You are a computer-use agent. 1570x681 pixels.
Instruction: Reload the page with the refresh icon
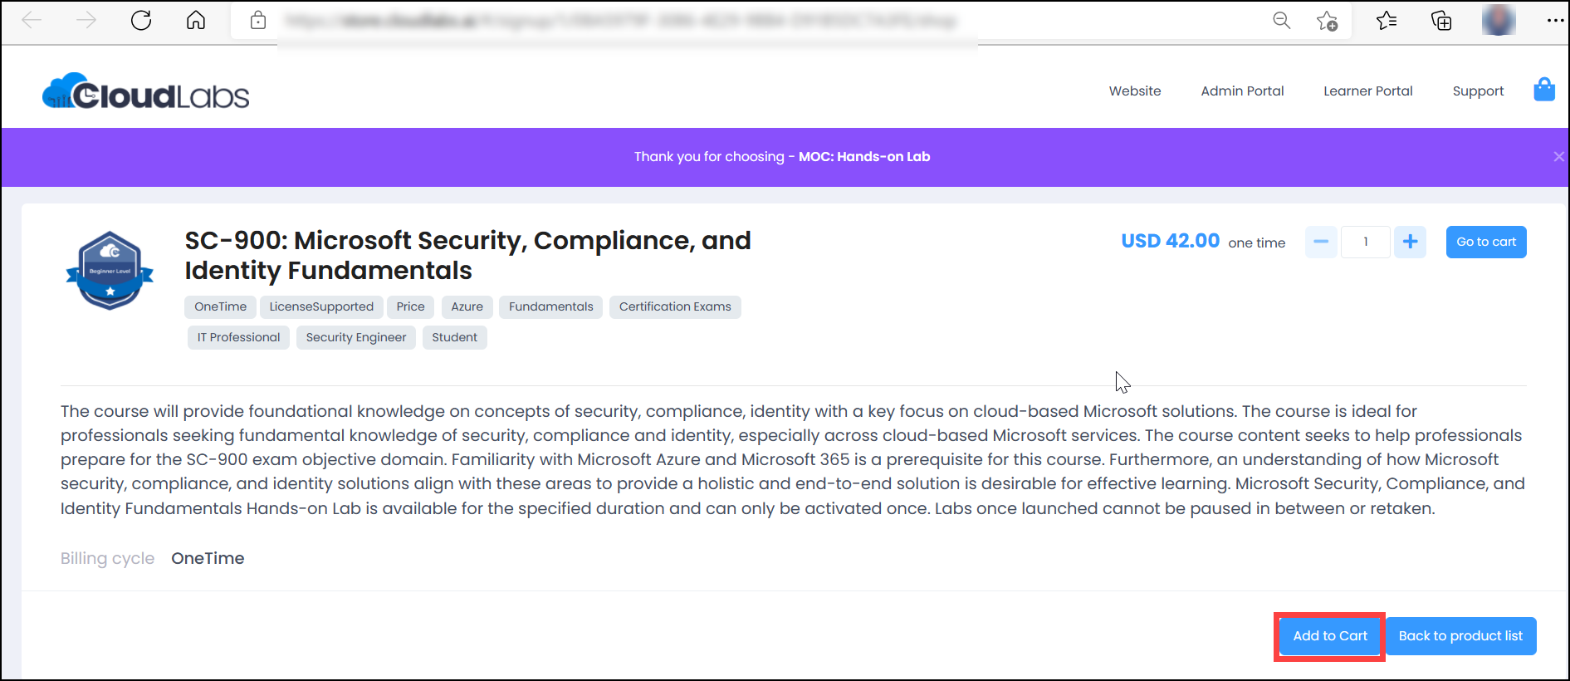point(141,20)
